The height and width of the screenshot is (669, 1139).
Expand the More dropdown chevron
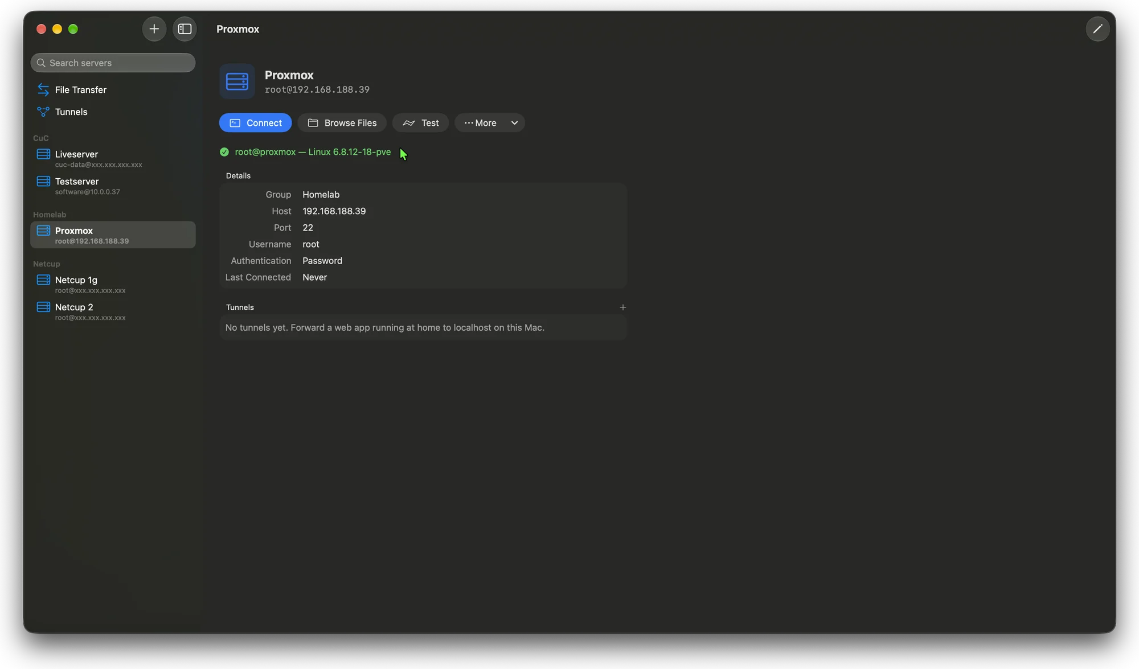[x=514, y=123]
